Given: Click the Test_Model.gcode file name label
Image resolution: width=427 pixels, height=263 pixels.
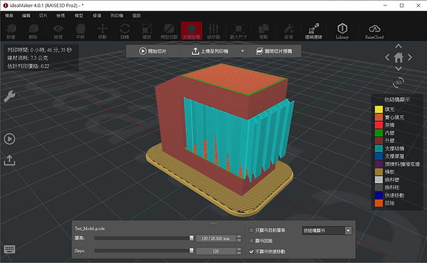Looking at the screenshot, I should coord(90,228).
